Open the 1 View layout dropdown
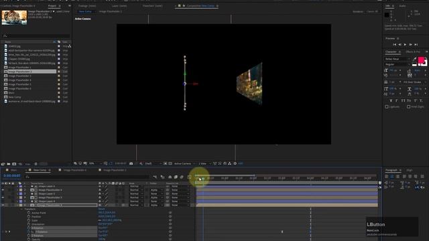 click(x=204, y=163)
